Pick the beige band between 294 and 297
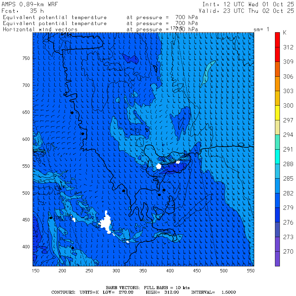296x296 pixels. [x=277, y=127]
